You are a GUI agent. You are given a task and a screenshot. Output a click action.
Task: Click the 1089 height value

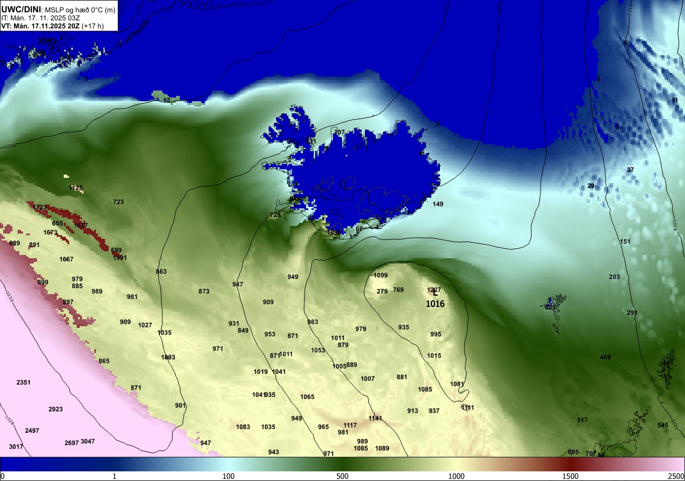pyautogui.click(x=382, y=448)
